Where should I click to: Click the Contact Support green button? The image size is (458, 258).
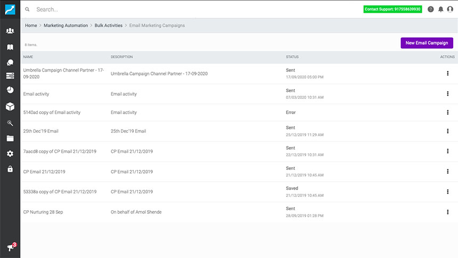point(392,9)
